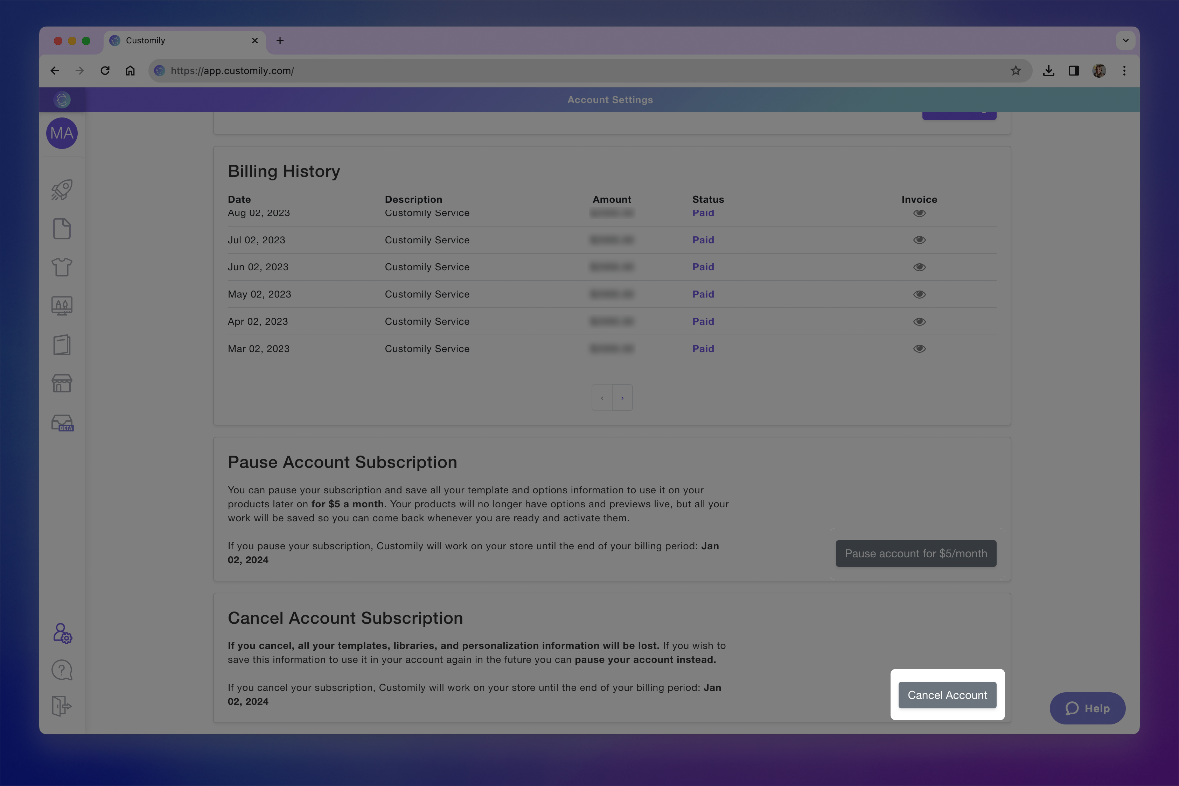The image size is (1179, 786).
Task: Go to previous billing history page
Action: 602,398
